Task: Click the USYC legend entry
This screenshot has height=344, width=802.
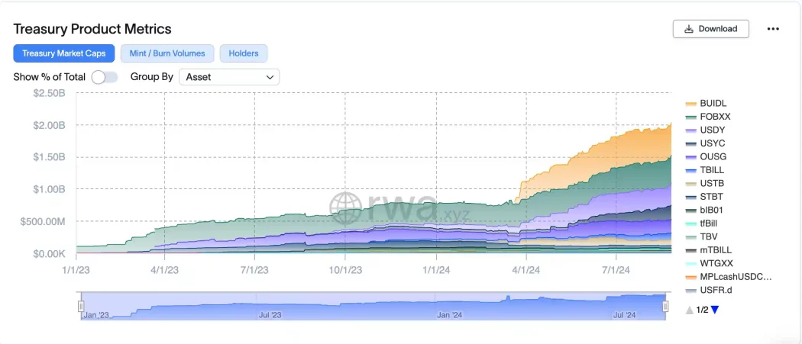Action: coord(713,143)
